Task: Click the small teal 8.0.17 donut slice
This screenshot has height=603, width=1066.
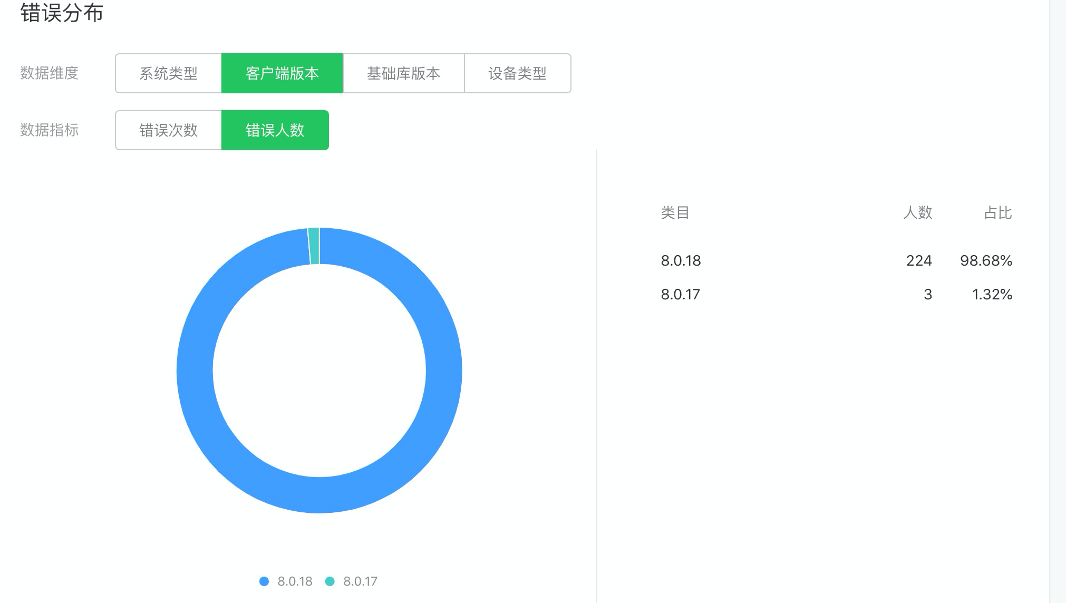Action: (314, 246)
